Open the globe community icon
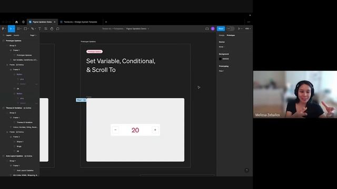Screen dimensions: 337x189 (x=23, y=22)
